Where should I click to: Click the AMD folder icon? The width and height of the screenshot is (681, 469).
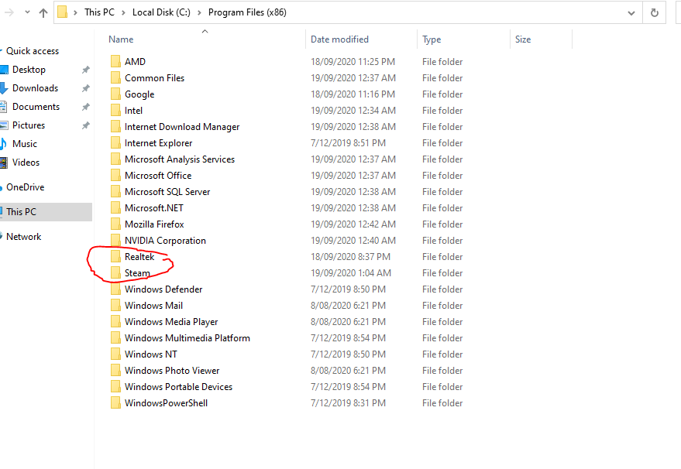point(115,61)
